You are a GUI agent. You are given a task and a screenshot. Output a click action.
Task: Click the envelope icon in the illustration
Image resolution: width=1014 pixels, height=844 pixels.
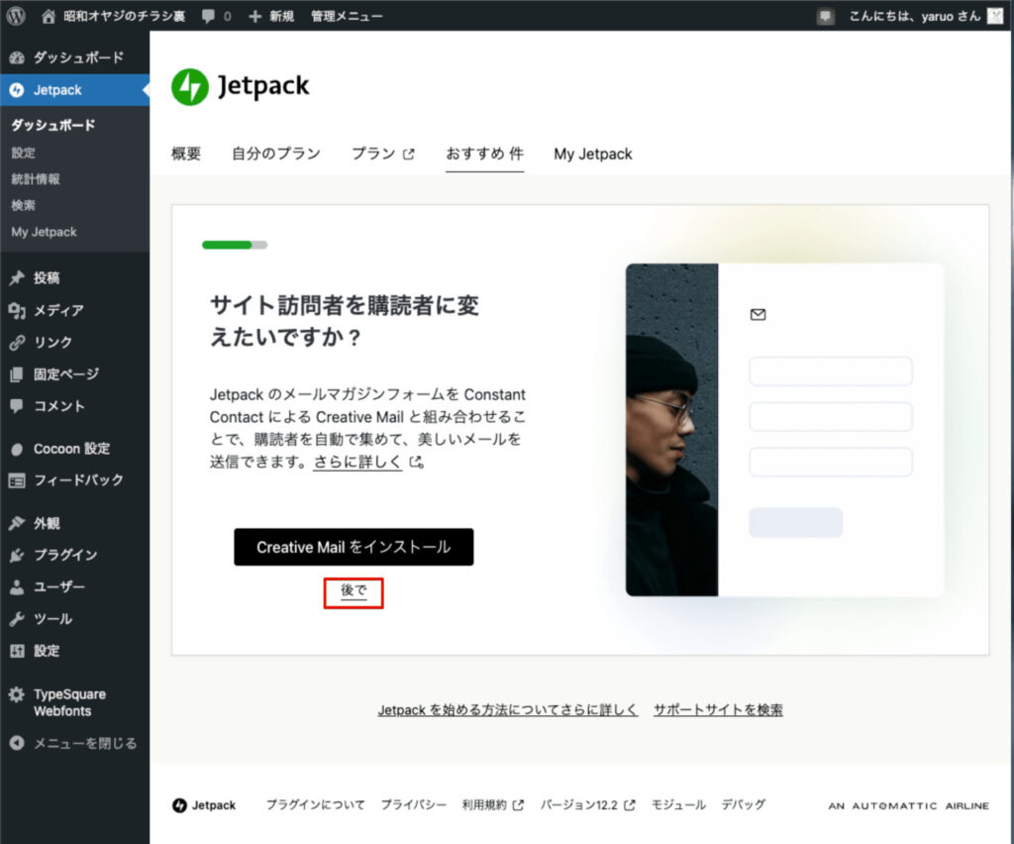coord(758,314)
